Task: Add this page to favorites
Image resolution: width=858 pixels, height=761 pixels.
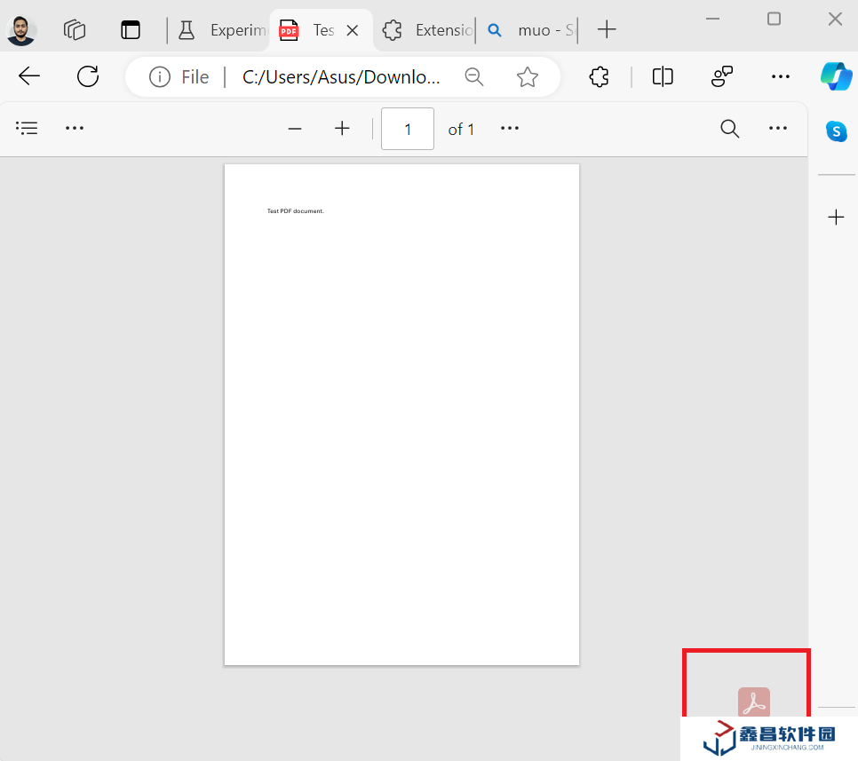Action: 528,77
